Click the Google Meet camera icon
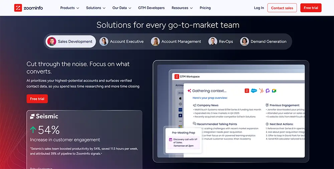This screenshot has height=169, width=334. (274, 91)
